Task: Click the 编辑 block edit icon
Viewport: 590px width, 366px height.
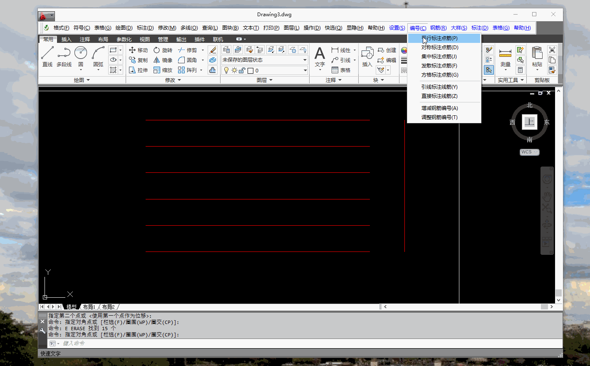Action: 387,60
